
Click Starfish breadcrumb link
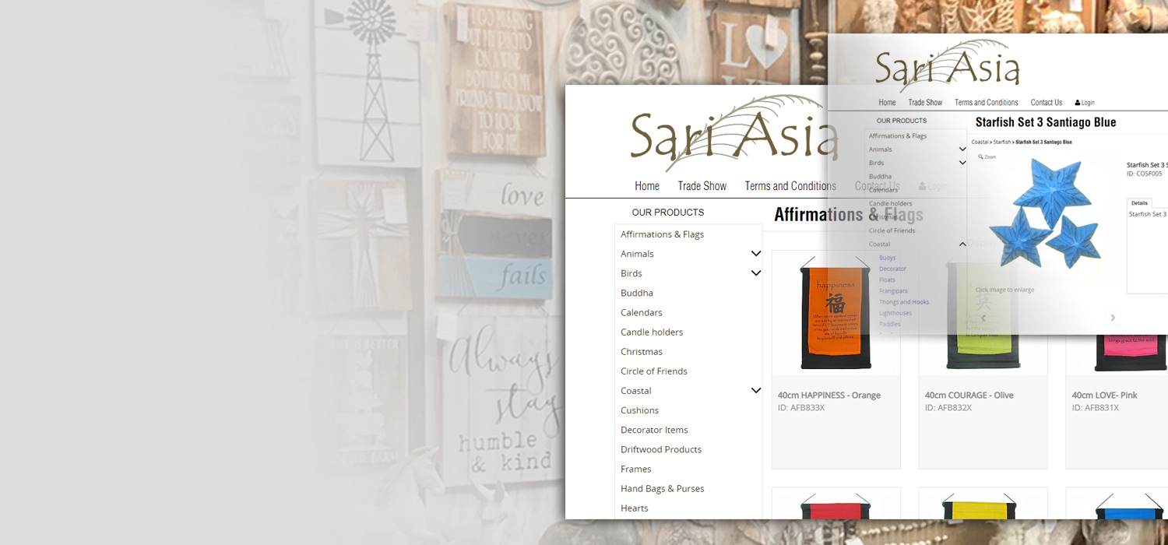point(1001,142)
